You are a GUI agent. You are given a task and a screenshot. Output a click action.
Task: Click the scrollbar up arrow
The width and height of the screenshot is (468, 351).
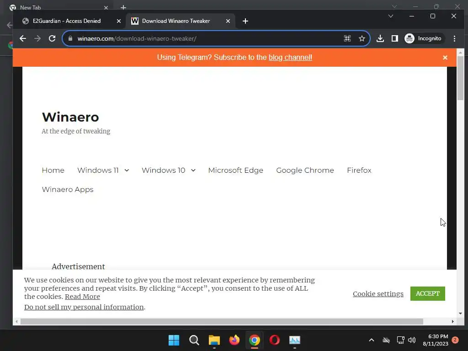click(460, 52)
